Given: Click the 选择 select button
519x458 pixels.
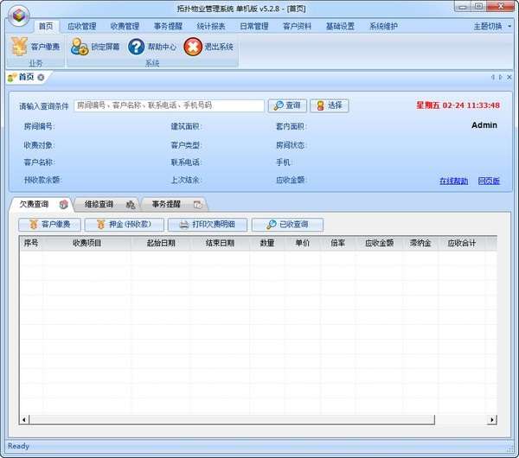Looking at the screenshot, I should (330, 105).
